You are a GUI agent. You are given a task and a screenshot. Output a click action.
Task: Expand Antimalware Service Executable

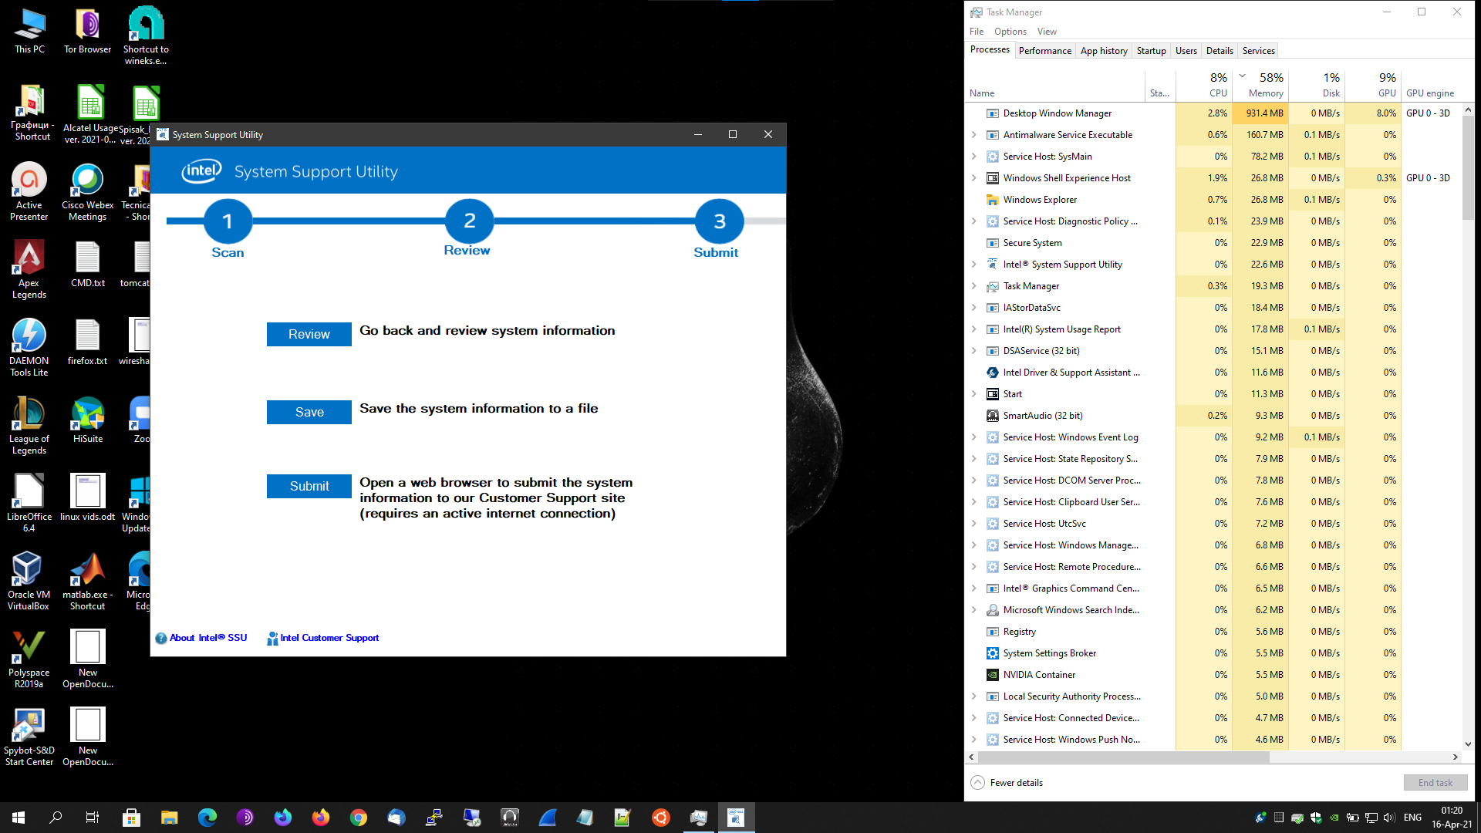pos(973,134)
